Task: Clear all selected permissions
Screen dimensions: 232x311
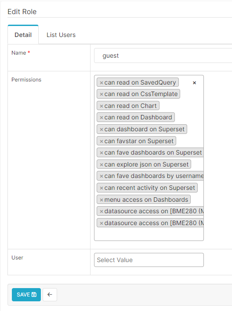Action: coord(194,83)
